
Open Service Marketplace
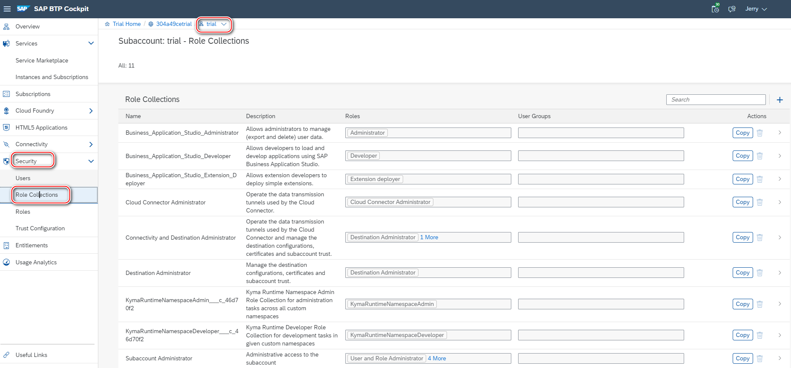click(x=42, y=60)
